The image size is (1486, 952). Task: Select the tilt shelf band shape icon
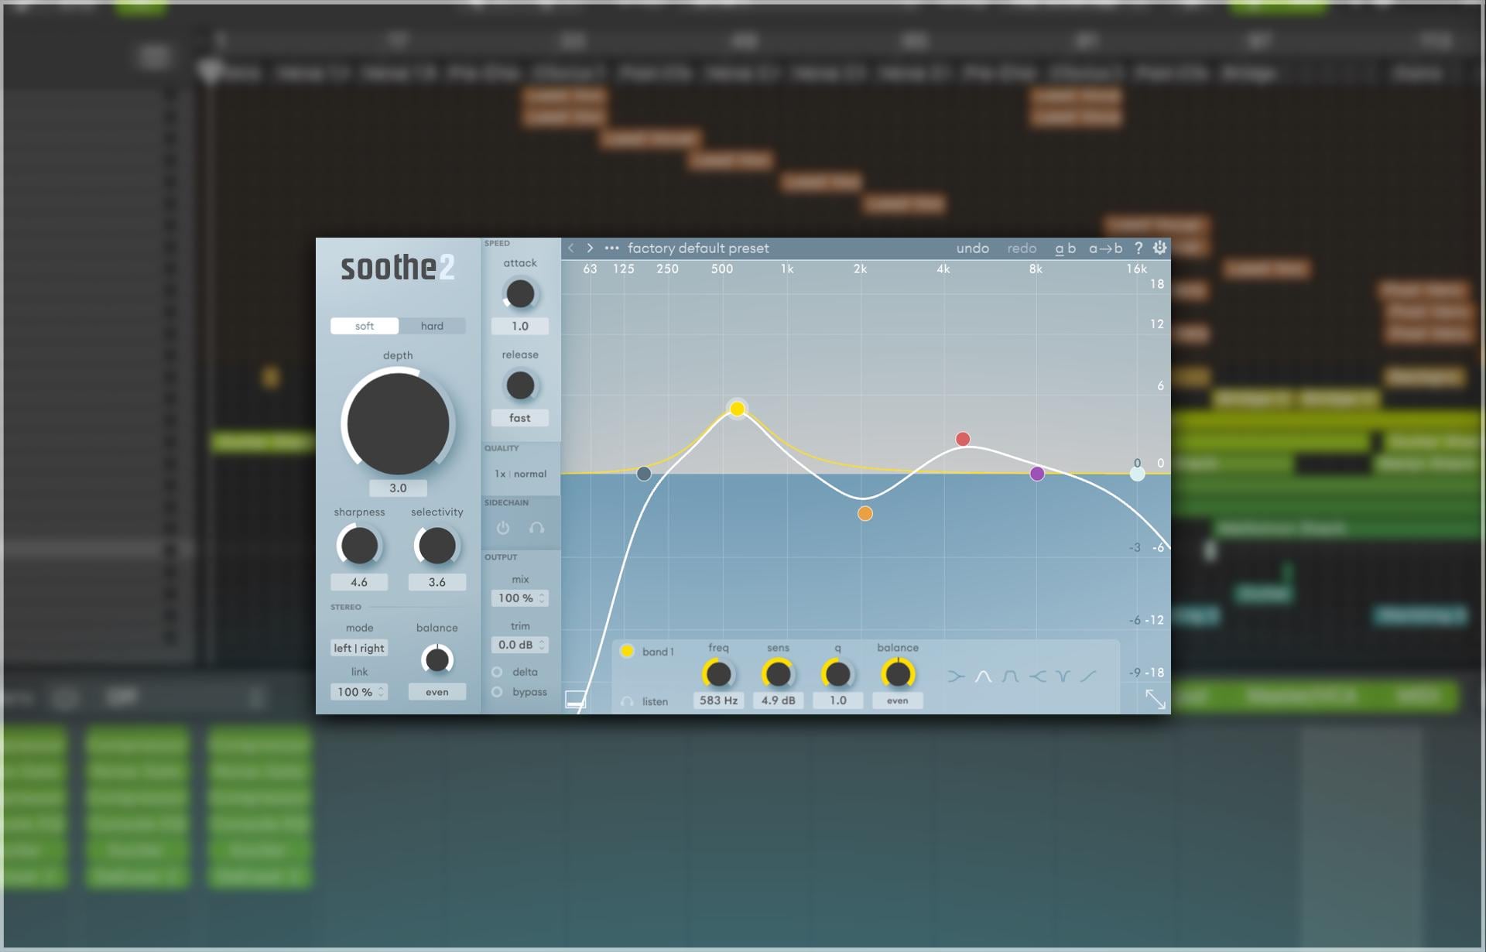coord(1089,676)
